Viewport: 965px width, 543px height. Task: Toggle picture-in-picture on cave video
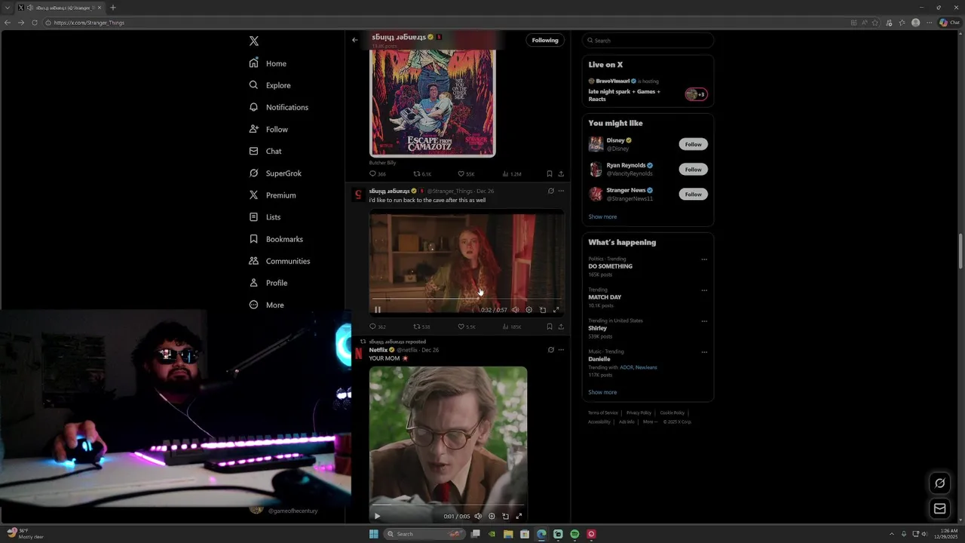click(543, 309)
